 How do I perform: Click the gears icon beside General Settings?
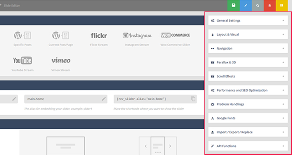[213, 20]
